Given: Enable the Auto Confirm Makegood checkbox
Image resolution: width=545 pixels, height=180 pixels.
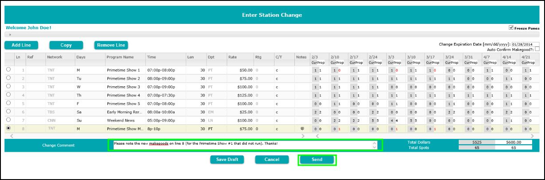Looking at the screenshot, I should pos(537,49).
